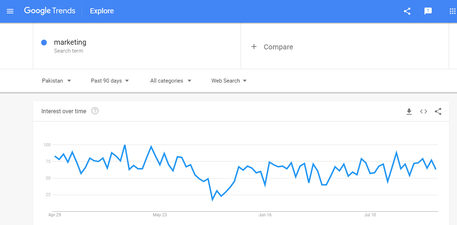
Task: Open the Google apps grid
Action: 452,11
